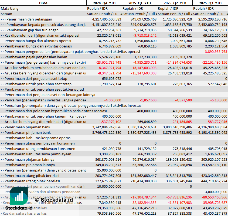Select value 25,000,000,000
The height and width of the screenshot is (216, 228).
click(109, 170)
